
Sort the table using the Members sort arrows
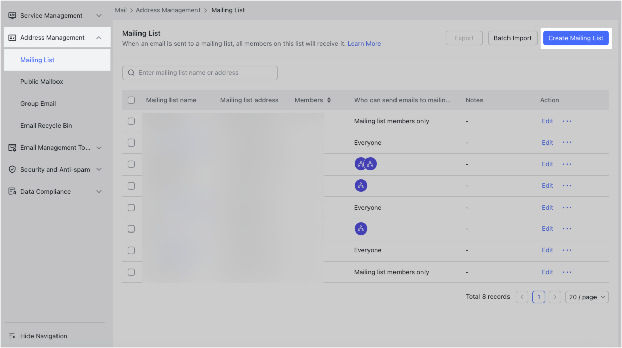330,100
